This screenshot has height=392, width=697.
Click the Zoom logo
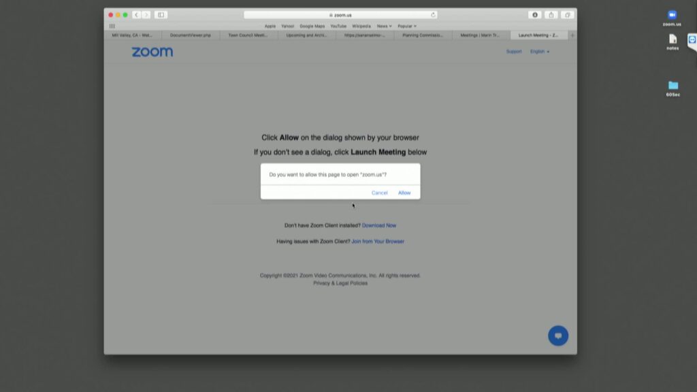(152, 52)
